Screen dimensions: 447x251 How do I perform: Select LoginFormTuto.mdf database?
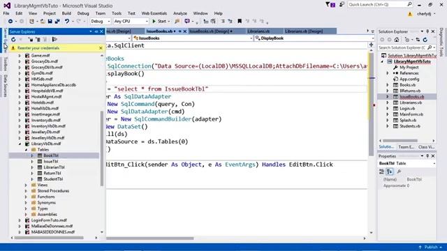pyautogui.click(x=49, y=220)
